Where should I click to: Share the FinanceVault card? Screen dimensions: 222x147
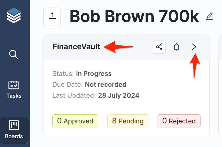pos(159,47)
